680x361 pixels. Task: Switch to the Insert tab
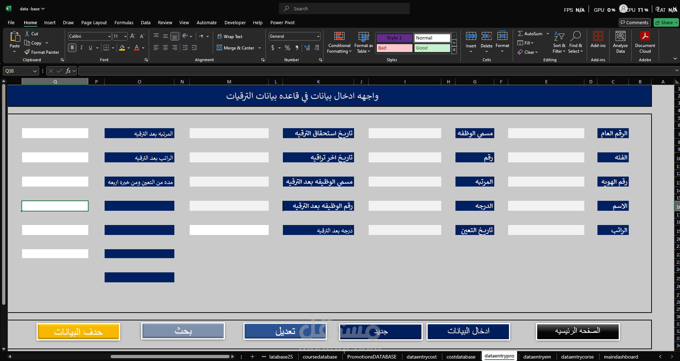tap(50, 22)
